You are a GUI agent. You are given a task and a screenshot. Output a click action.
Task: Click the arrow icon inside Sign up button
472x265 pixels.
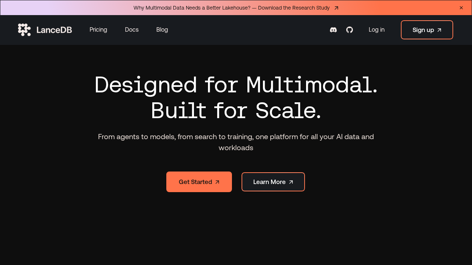point(440,30)
